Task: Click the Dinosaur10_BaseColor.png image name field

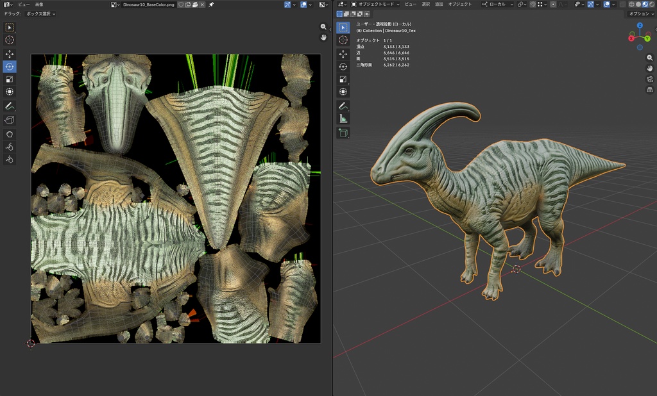Action: coord(148,4)
